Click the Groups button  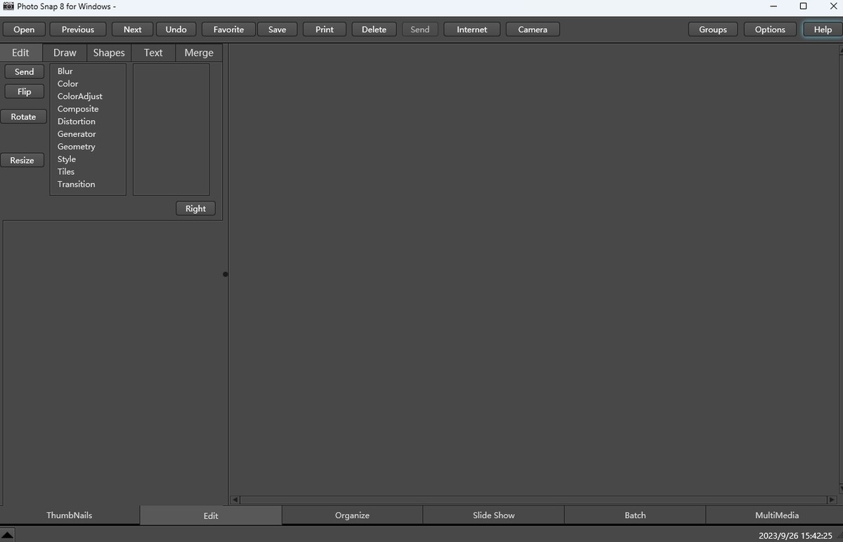tap(712, 29)
